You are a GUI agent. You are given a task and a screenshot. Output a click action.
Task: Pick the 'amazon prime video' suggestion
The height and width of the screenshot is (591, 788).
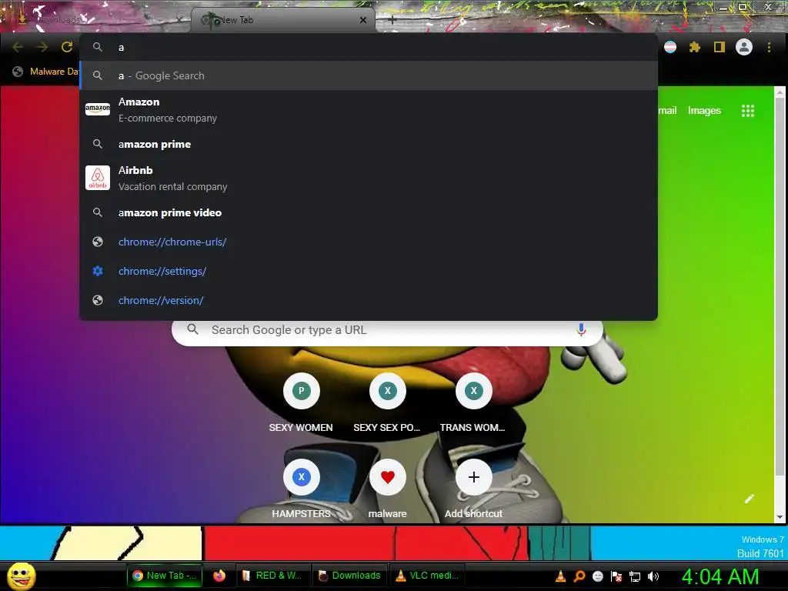369,212
